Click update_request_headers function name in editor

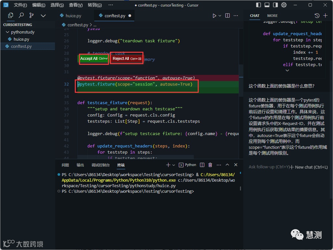coord(125,146)
